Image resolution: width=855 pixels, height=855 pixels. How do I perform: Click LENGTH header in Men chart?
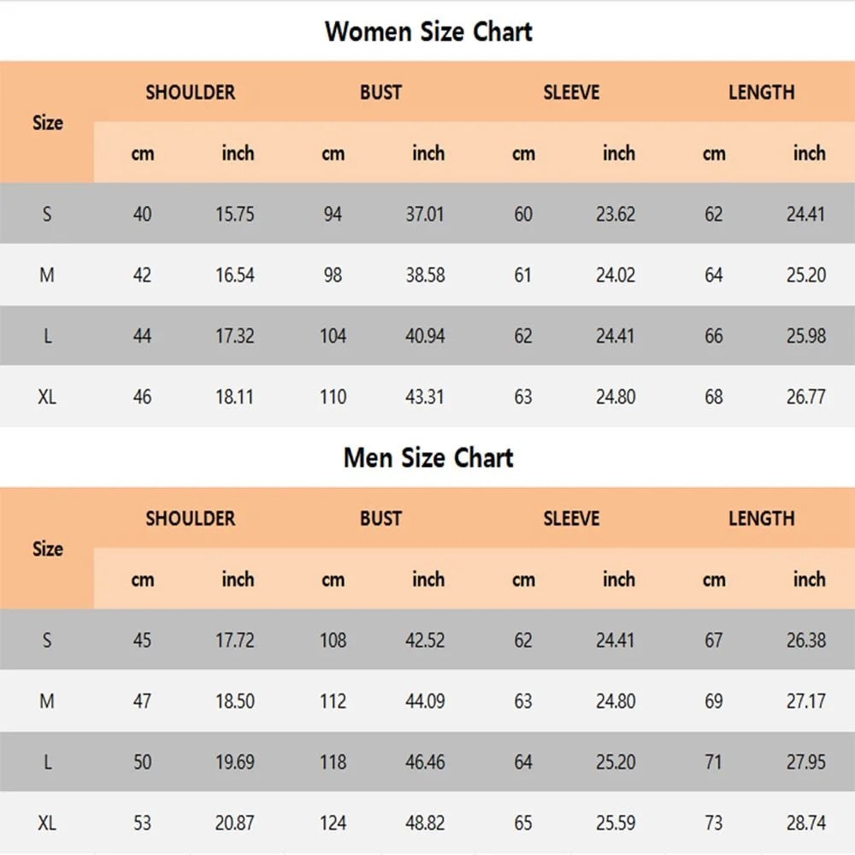click(761, 518)
